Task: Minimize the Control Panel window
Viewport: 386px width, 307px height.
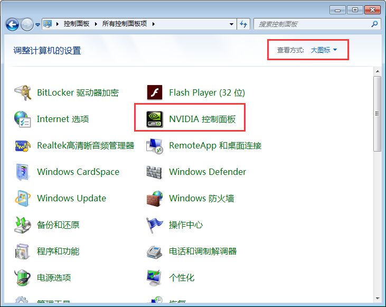Action: [x=337, y=10]
